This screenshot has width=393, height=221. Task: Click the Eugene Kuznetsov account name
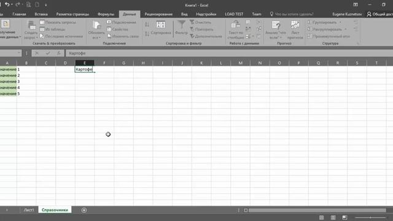(347, 14)
